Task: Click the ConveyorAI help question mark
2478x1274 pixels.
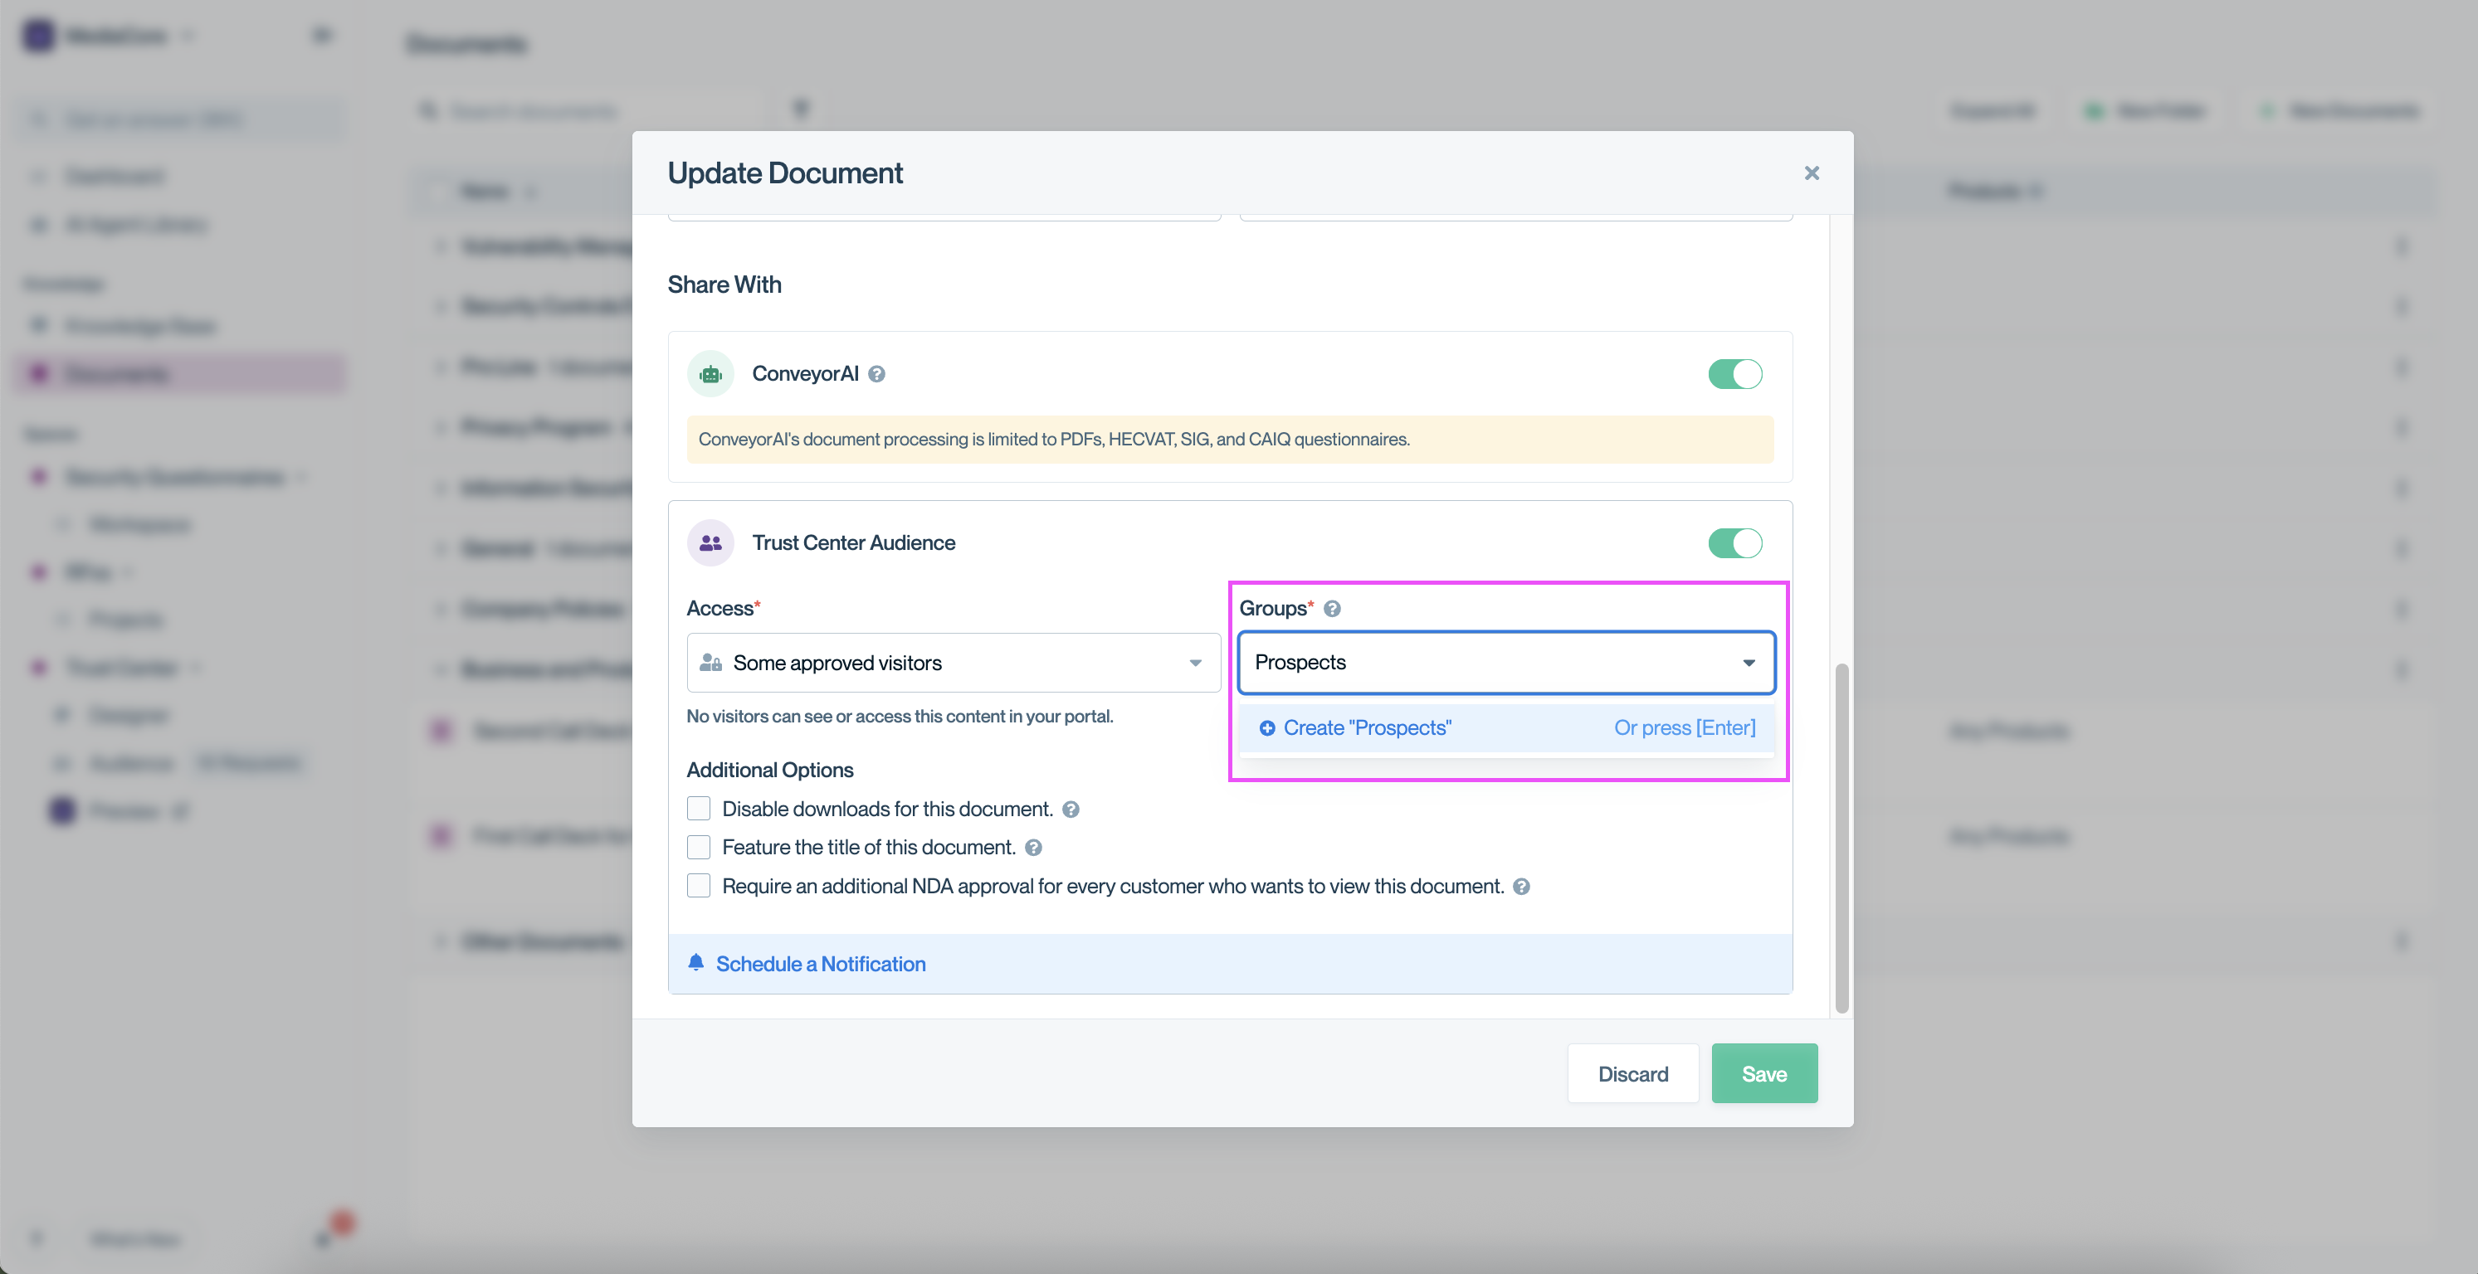Action: pos(876,374)
